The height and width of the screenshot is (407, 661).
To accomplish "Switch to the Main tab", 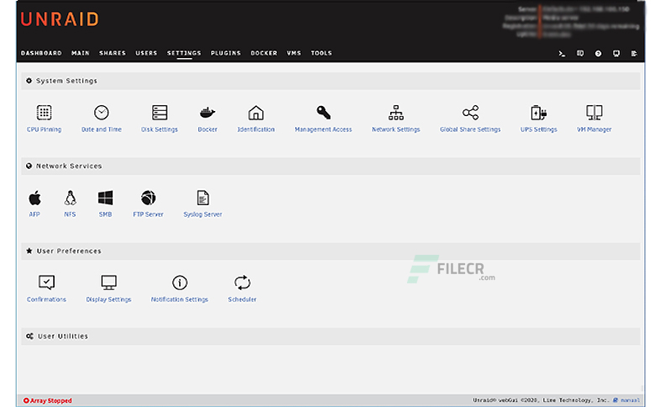I will pyautogui.click(x=81, y=53).
